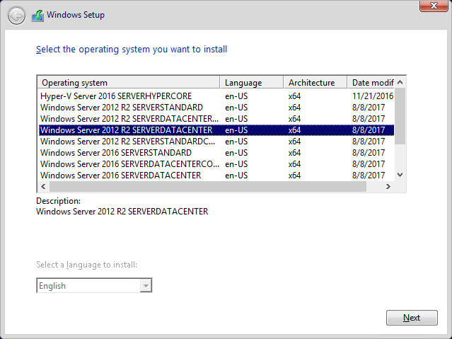Click the Next button

click(412, 318)
